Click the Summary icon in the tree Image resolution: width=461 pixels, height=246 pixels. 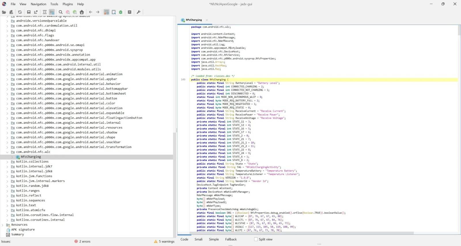[x=8, y=234]
